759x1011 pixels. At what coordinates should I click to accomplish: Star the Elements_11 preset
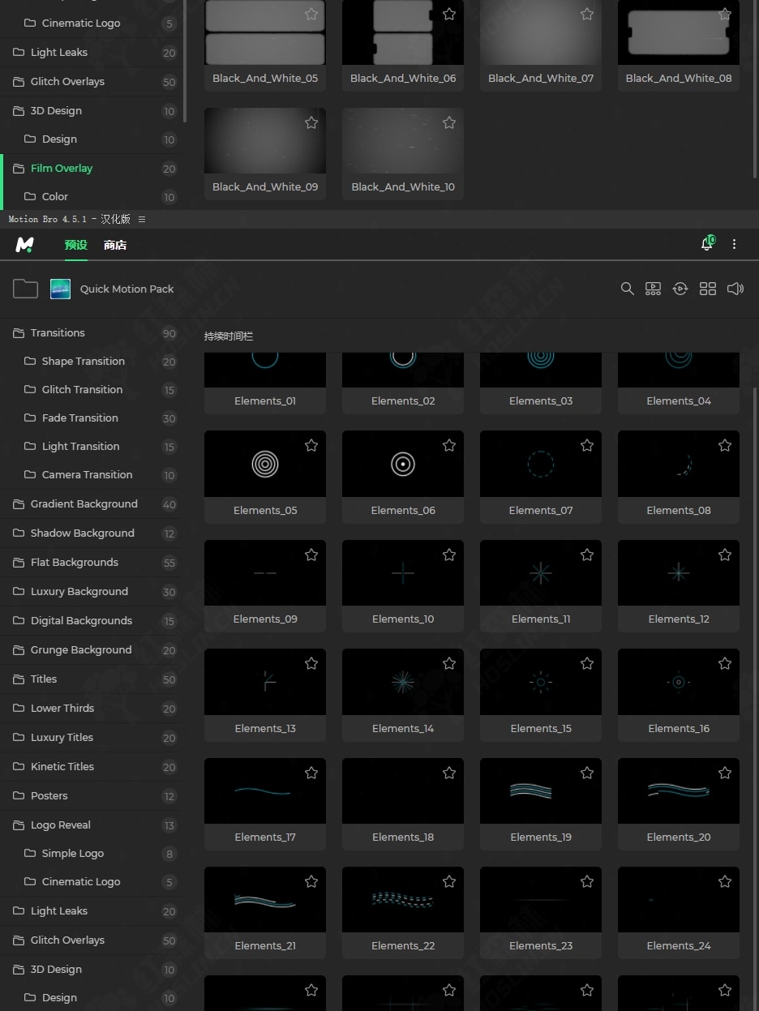coord(587,555)
